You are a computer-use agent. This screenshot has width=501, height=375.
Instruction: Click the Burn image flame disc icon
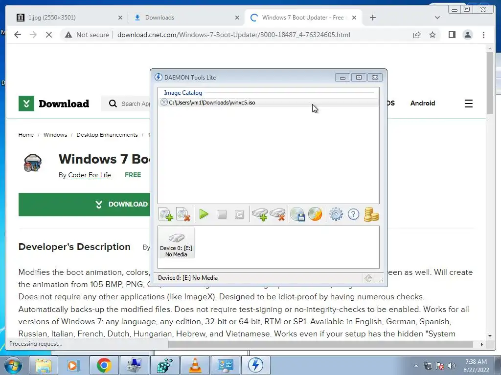[315, 214]
